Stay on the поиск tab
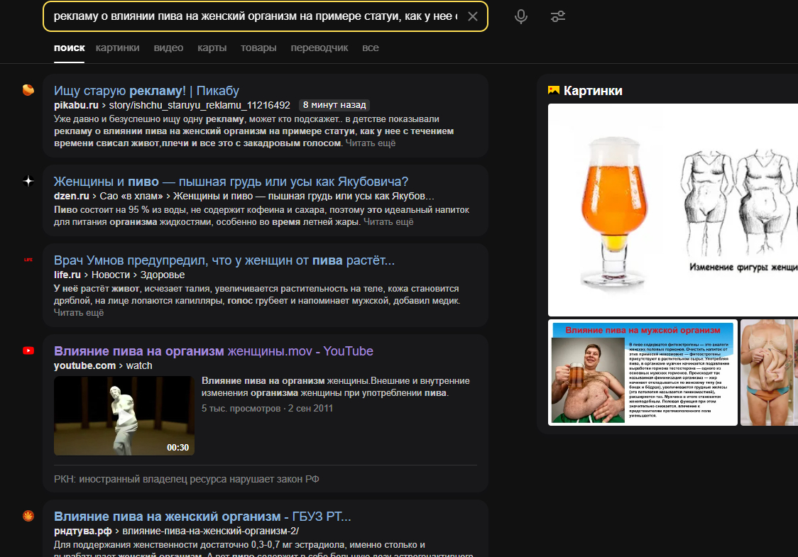 click(x=69, y=48)
